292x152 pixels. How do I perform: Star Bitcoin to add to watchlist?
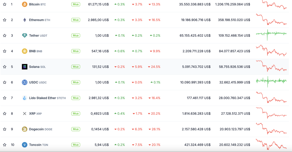pos(5,4)
